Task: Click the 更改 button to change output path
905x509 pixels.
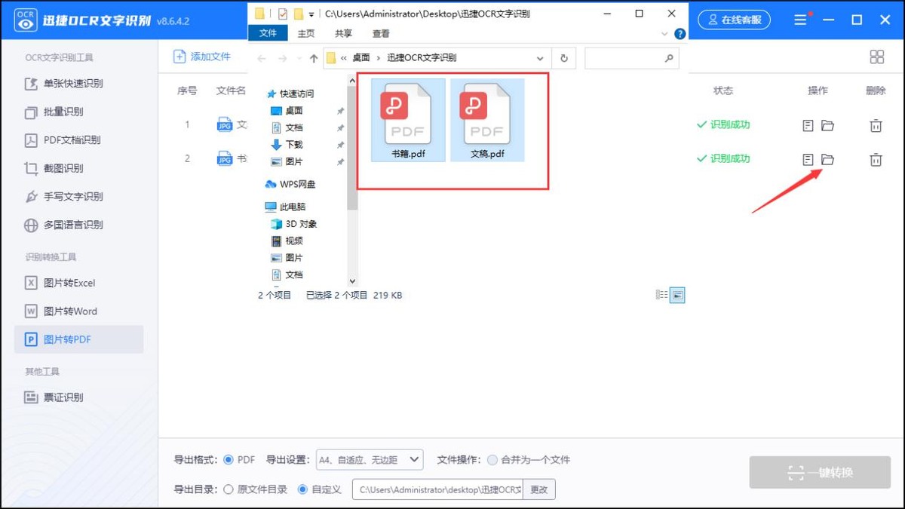Action: click(x=539, y=489)
